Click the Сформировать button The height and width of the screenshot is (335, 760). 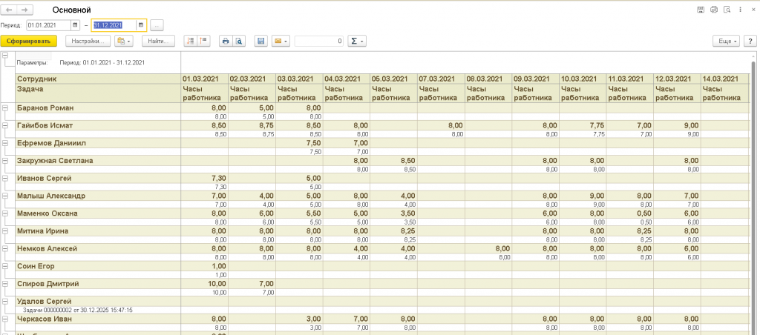(29, 42)
